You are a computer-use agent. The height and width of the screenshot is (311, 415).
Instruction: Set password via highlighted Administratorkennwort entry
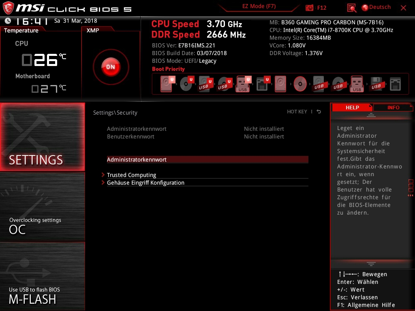coord(207,160)
